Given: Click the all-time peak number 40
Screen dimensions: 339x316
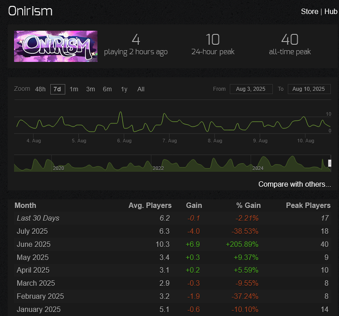Looking at the screenshot, I should [290, 39].
